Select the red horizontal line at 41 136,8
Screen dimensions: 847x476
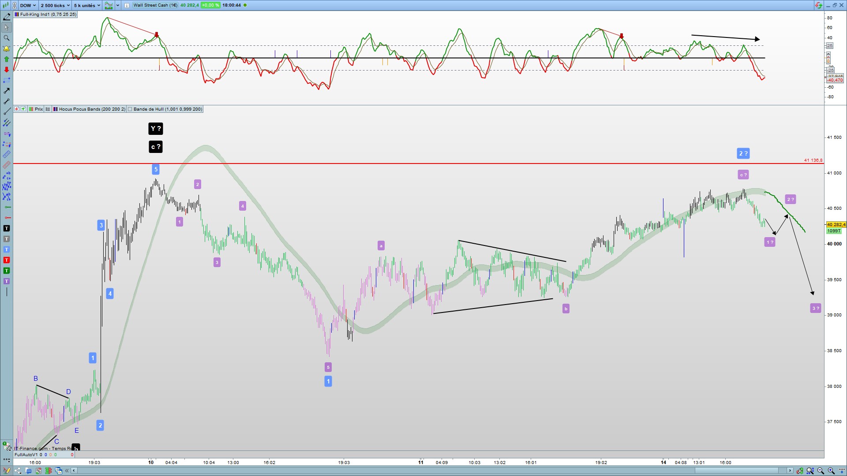click(x=418, y=164)
